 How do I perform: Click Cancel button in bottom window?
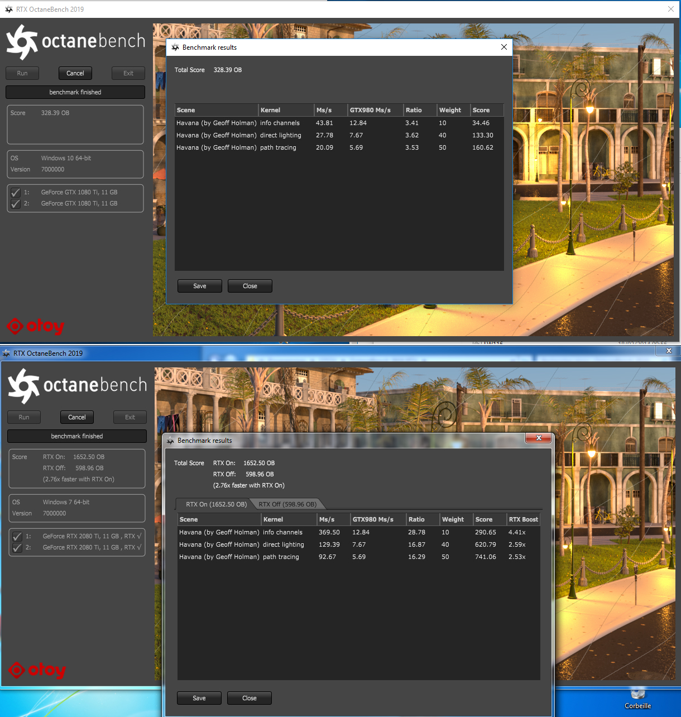(77, 417)
